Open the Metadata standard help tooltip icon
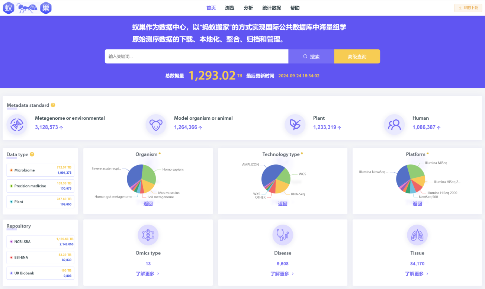 click(x=53, y=105)
